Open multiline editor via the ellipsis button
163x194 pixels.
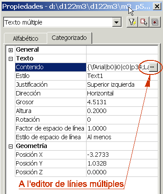click(x=153, y=67)
